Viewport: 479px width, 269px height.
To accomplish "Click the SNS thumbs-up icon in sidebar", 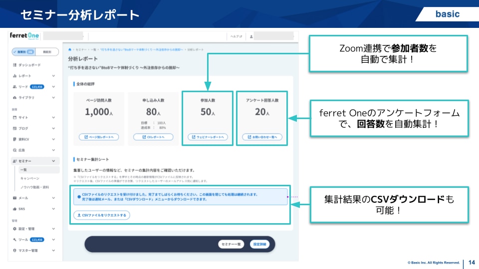I will coord(14,209).
